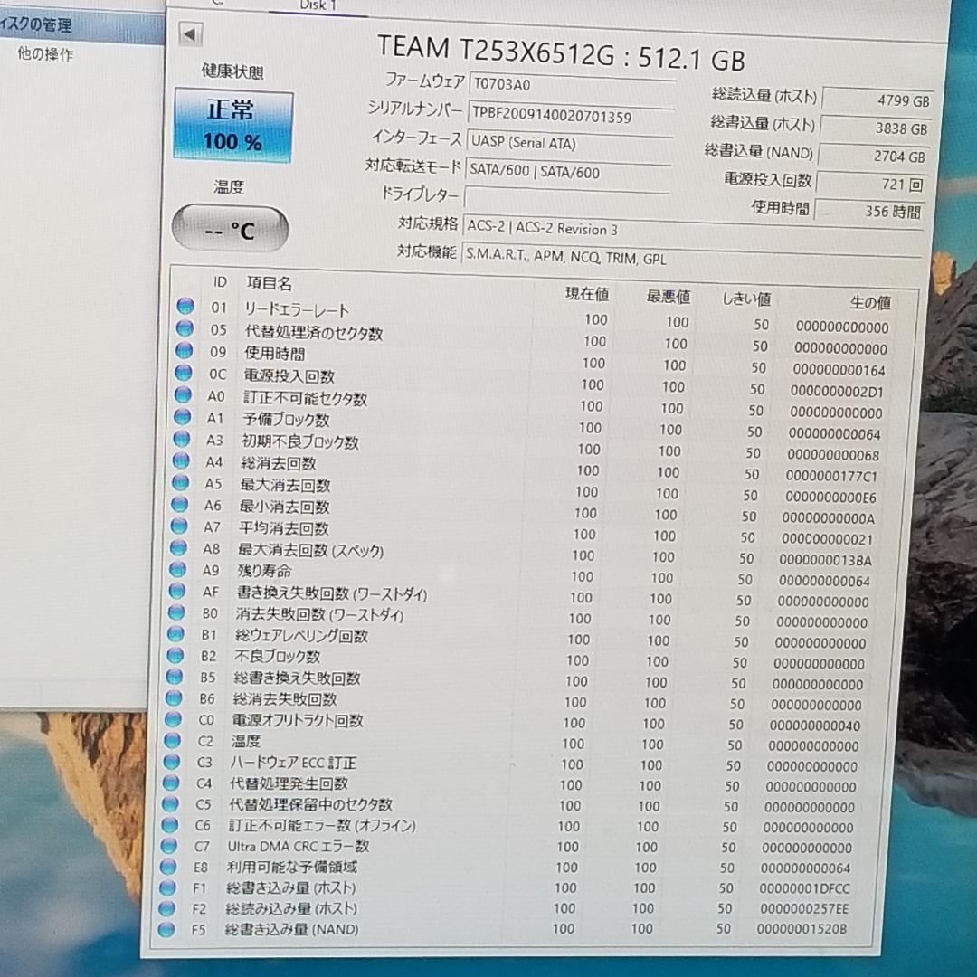The height and width of the screenshot is (977, 977).
Task: Click the 対応機能 field S.M.A.R.T., APM, NCQ
Action: 690,257
